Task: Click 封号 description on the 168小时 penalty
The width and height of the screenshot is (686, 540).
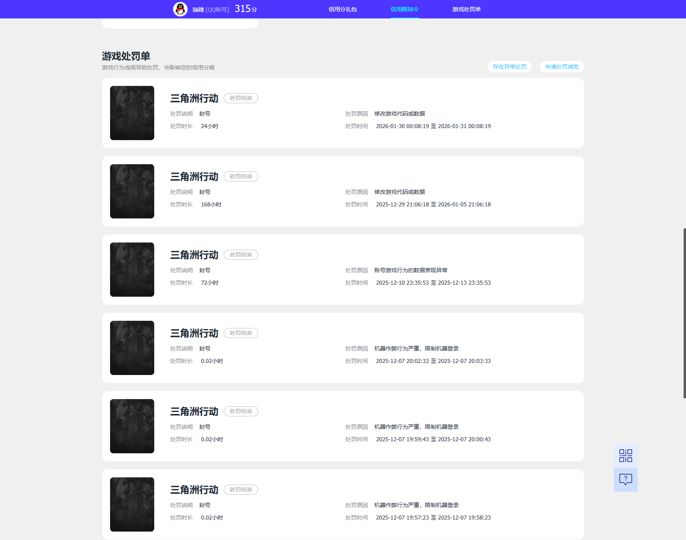Action: tap(205, 192)
